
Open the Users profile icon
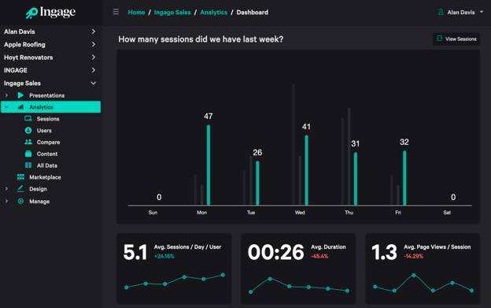28,130
